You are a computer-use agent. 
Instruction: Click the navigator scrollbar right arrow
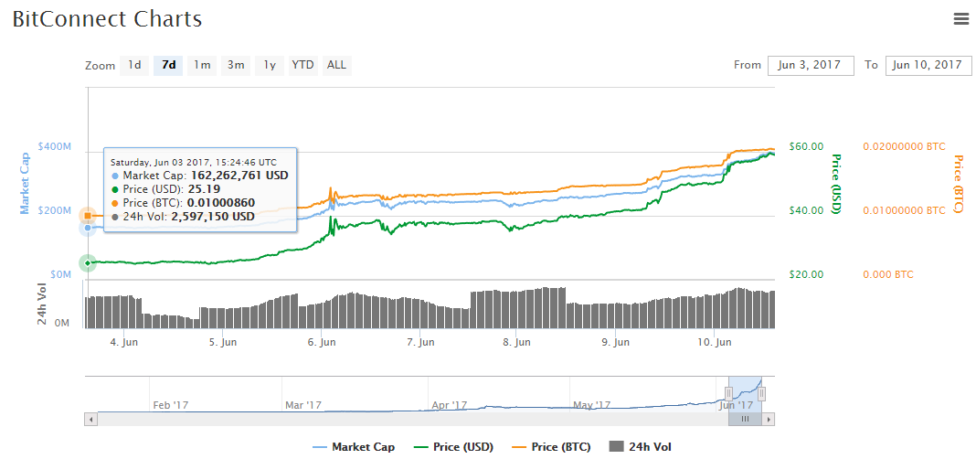pyautogui.click(x=769, y=420)
